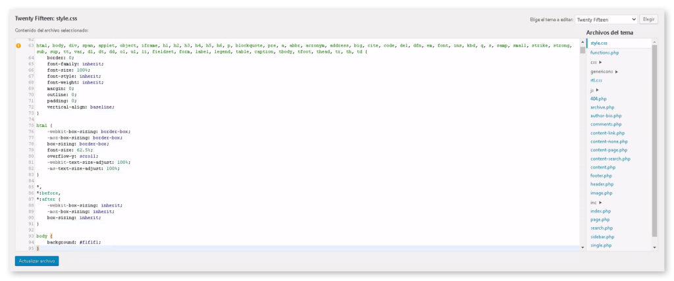Open archive.php file
The image size is (674, 281).
click(x=602, y=107)
